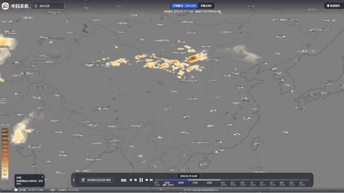This screenshot has width=344, height=193.
Task: Click the Sainshand map label
Action: click(206, 46)
